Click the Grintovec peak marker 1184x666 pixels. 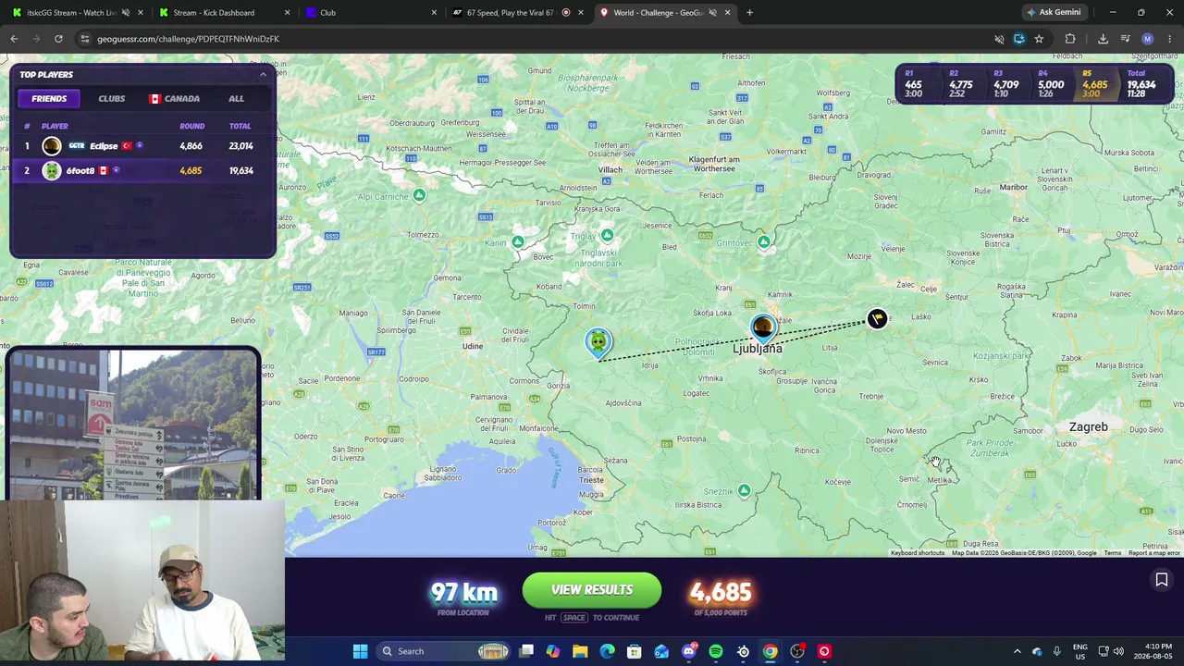pos(764,242)
